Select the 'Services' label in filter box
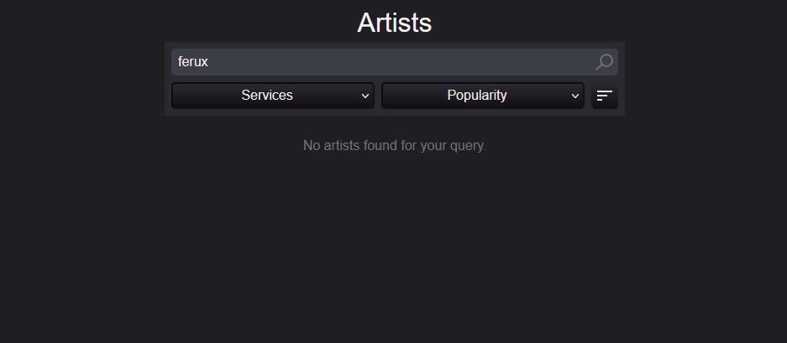This screenshot has height=343, width=787. pyautogui.click(x=267, y=96)
